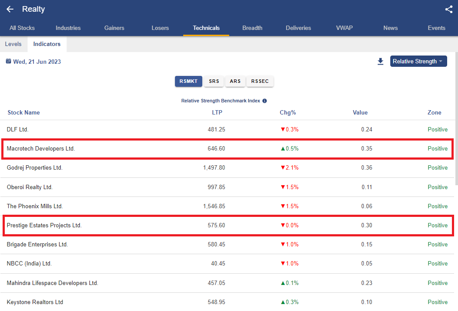Click Godrej Properties LTP 1,497.80
This screenshot has width=458, height=311.
coord(214,168)
